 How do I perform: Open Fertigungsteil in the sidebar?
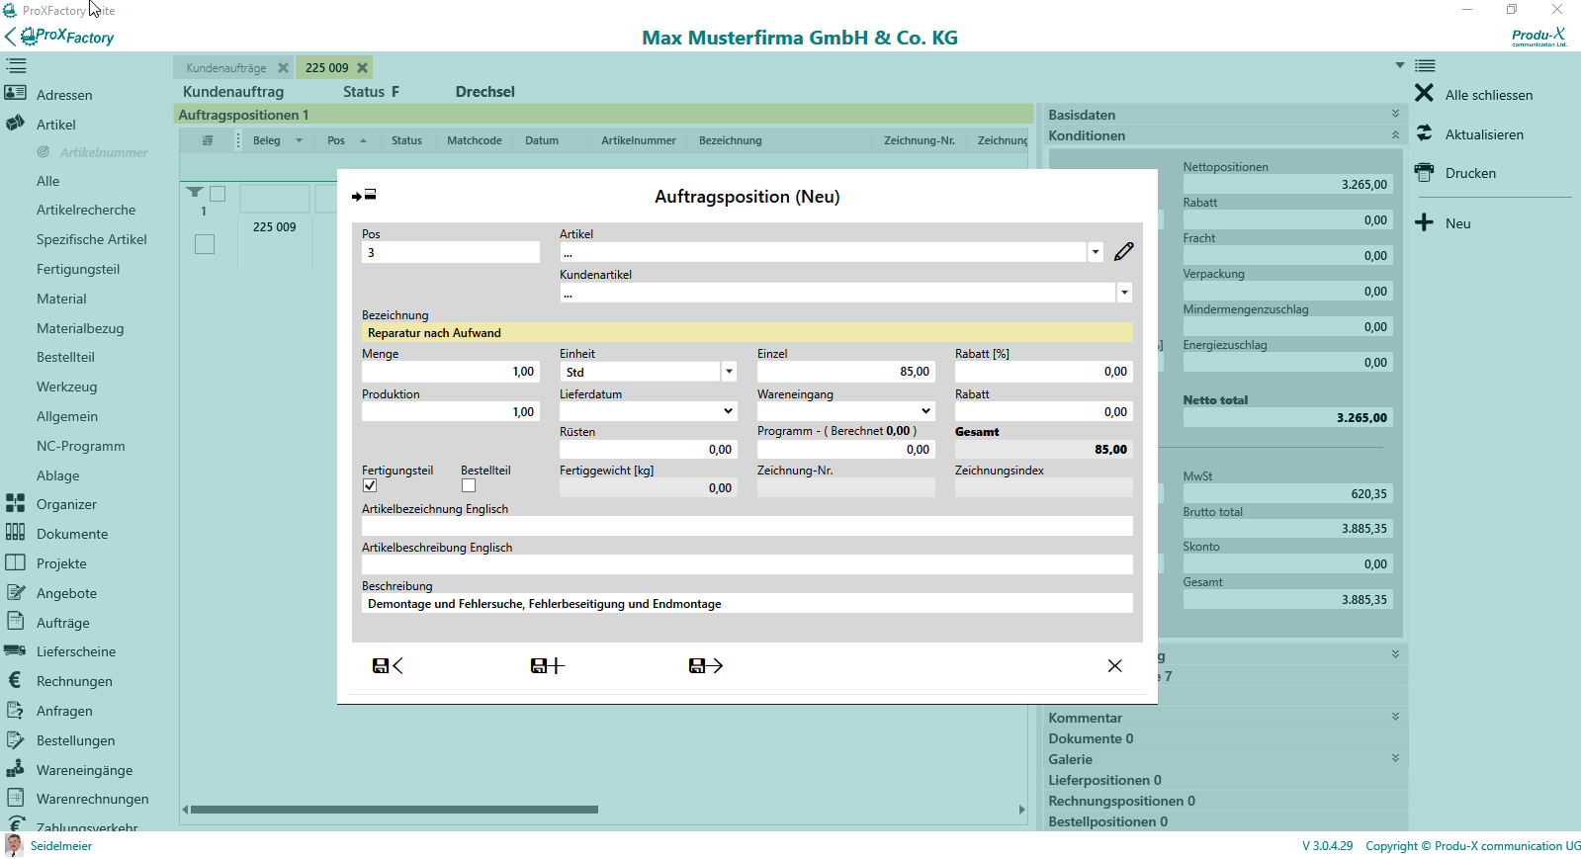point(78,269)
